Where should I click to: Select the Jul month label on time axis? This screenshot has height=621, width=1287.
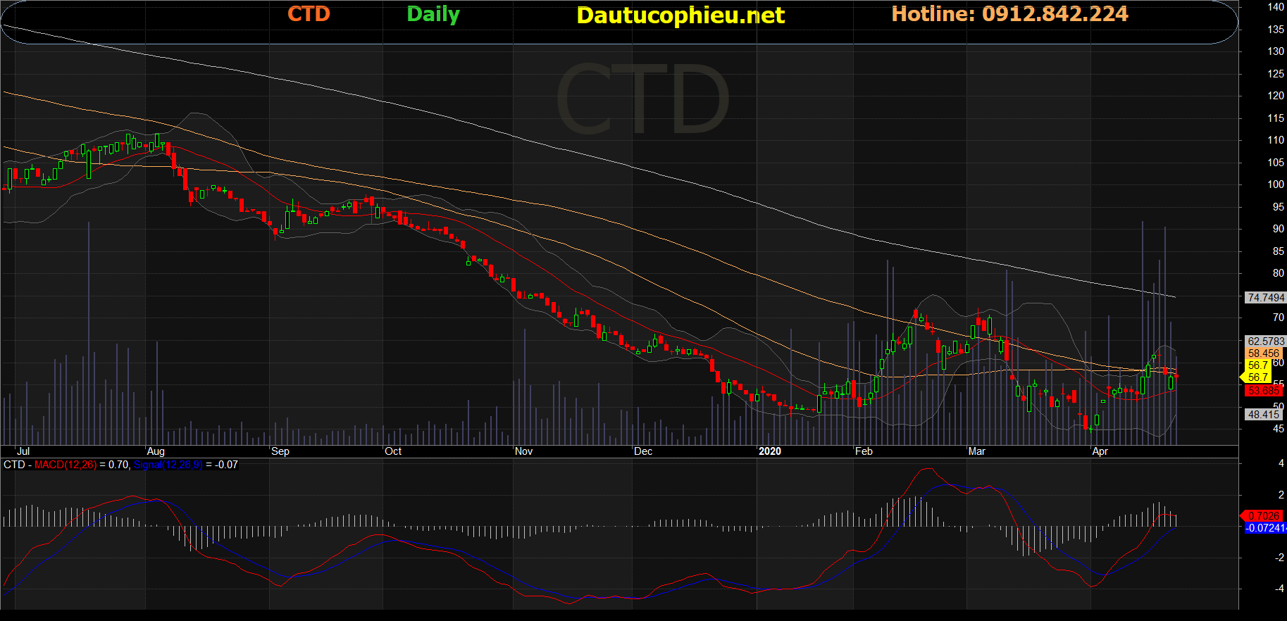tap(23, 451)
